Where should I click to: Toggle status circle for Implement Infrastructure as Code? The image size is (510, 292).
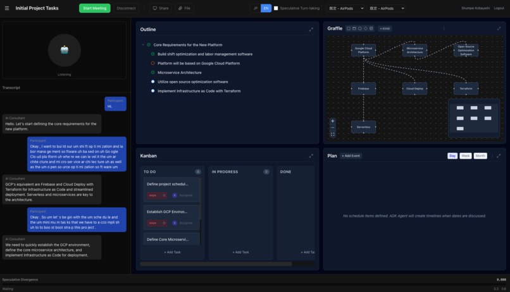(x=152, y=90)
